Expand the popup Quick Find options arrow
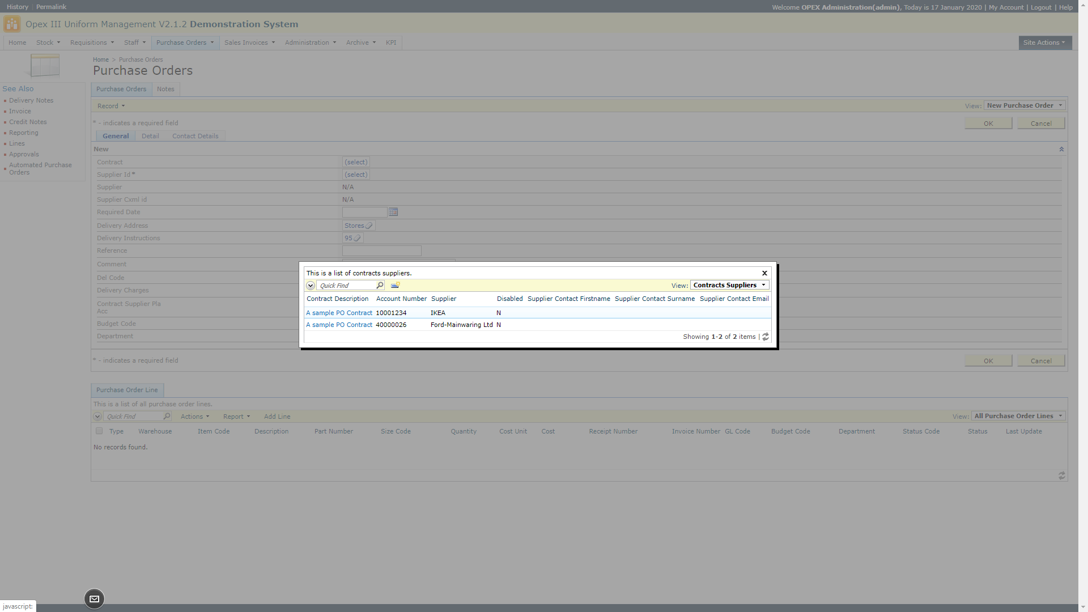This screenshot has height=612, width=1088. tap(311, 286)
